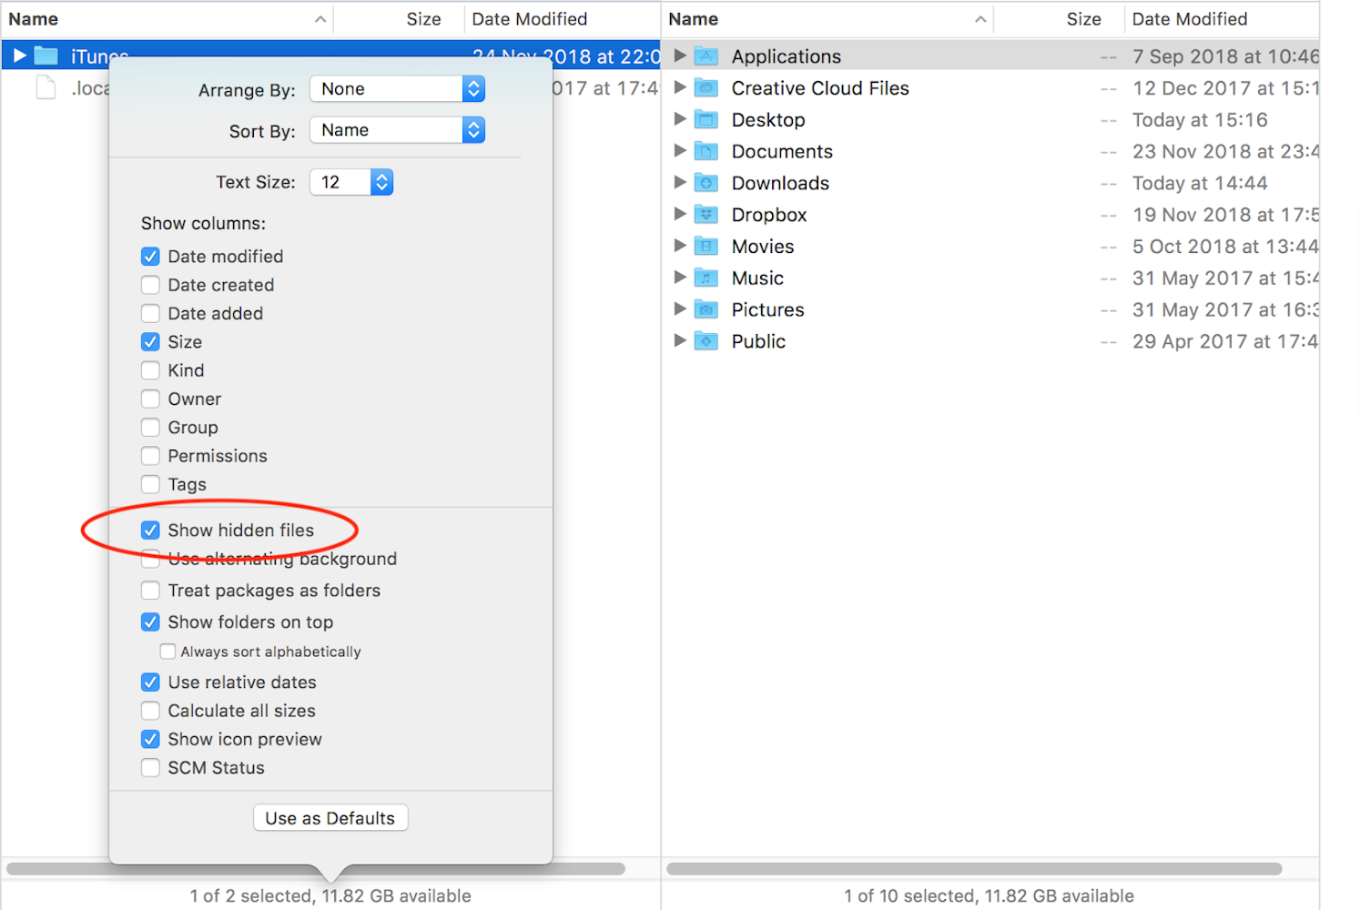Click the blue iTunes folder icon
The height and width of the screenshot is (910, 1360).
46,56
